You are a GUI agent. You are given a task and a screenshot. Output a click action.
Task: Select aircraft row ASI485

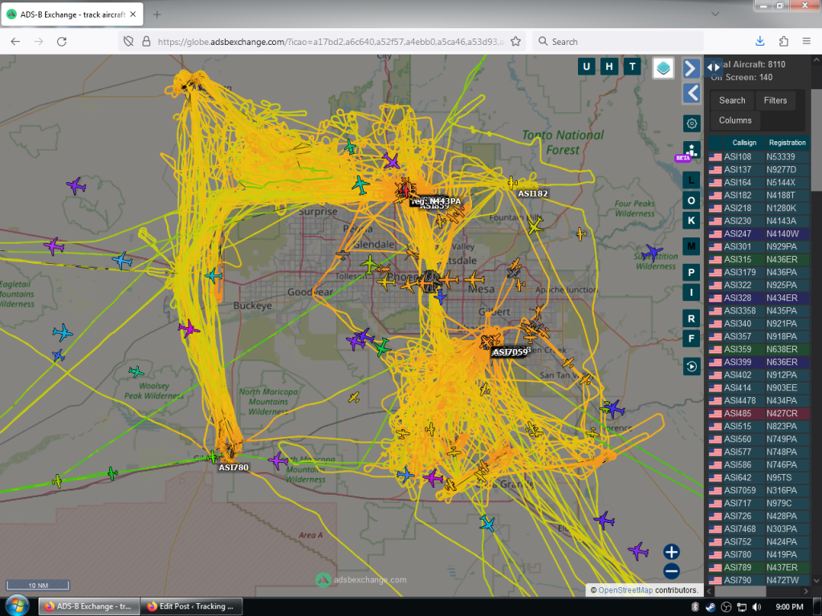(x=759, y=413)
